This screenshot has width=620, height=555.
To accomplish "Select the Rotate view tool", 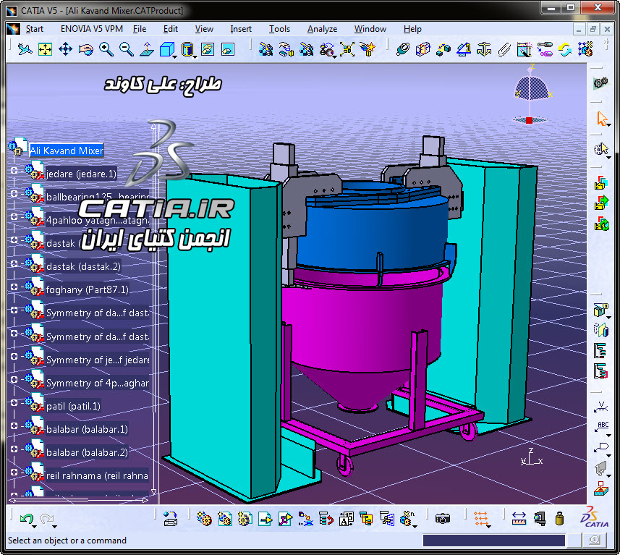I will (85, 49).
